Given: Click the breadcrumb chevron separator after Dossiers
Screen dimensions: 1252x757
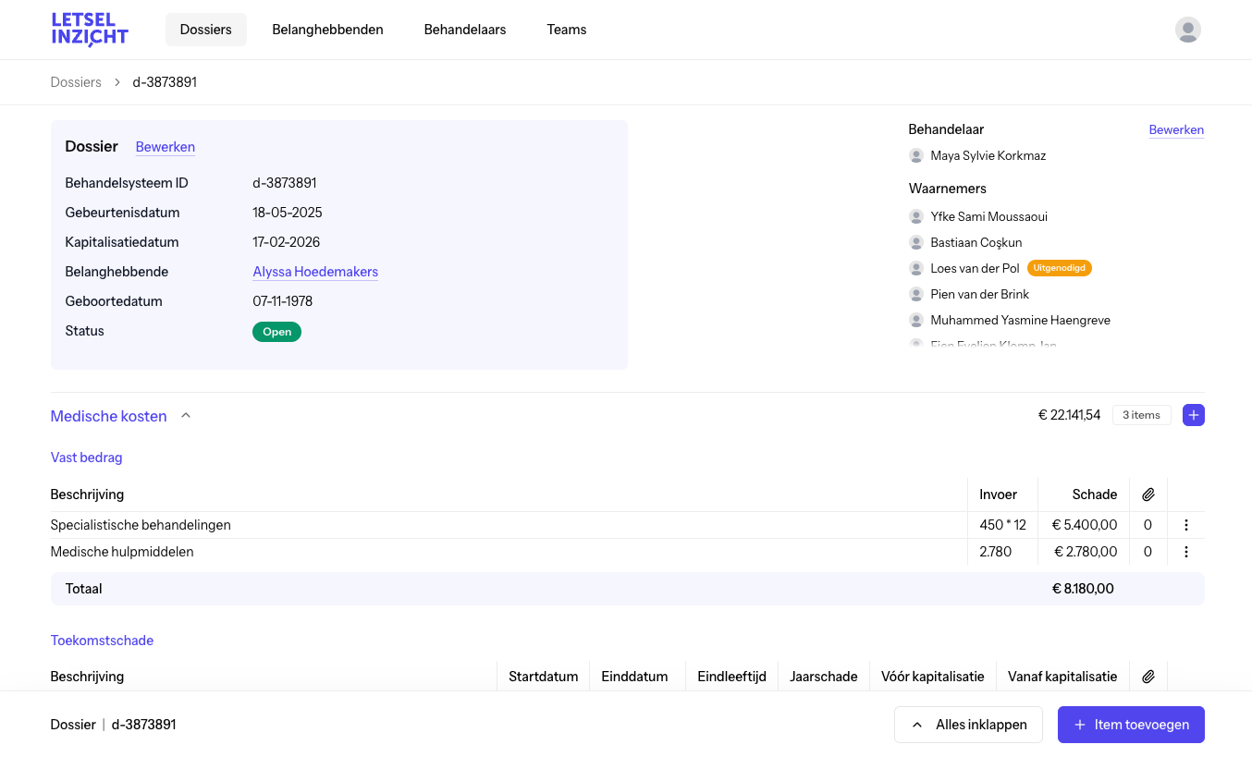Looking at the screenshot, I should (x=117, y=82).
